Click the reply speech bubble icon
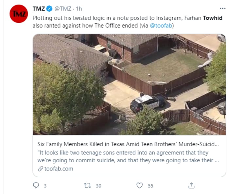 (36, 185)
